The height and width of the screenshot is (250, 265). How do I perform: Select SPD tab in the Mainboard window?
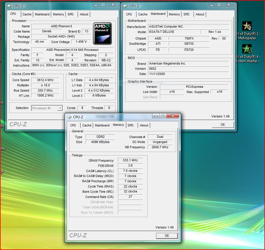[186, 14]
